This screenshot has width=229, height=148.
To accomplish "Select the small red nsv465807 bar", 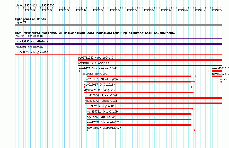I will click(217, 71).
